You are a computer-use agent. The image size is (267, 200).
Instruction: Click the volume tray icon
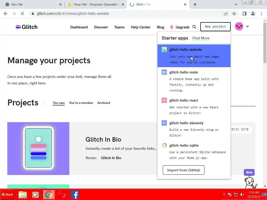(x=242, y=195)
